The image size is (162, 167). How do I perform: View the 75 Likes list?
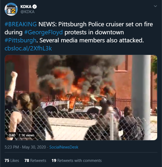point(12,161)
